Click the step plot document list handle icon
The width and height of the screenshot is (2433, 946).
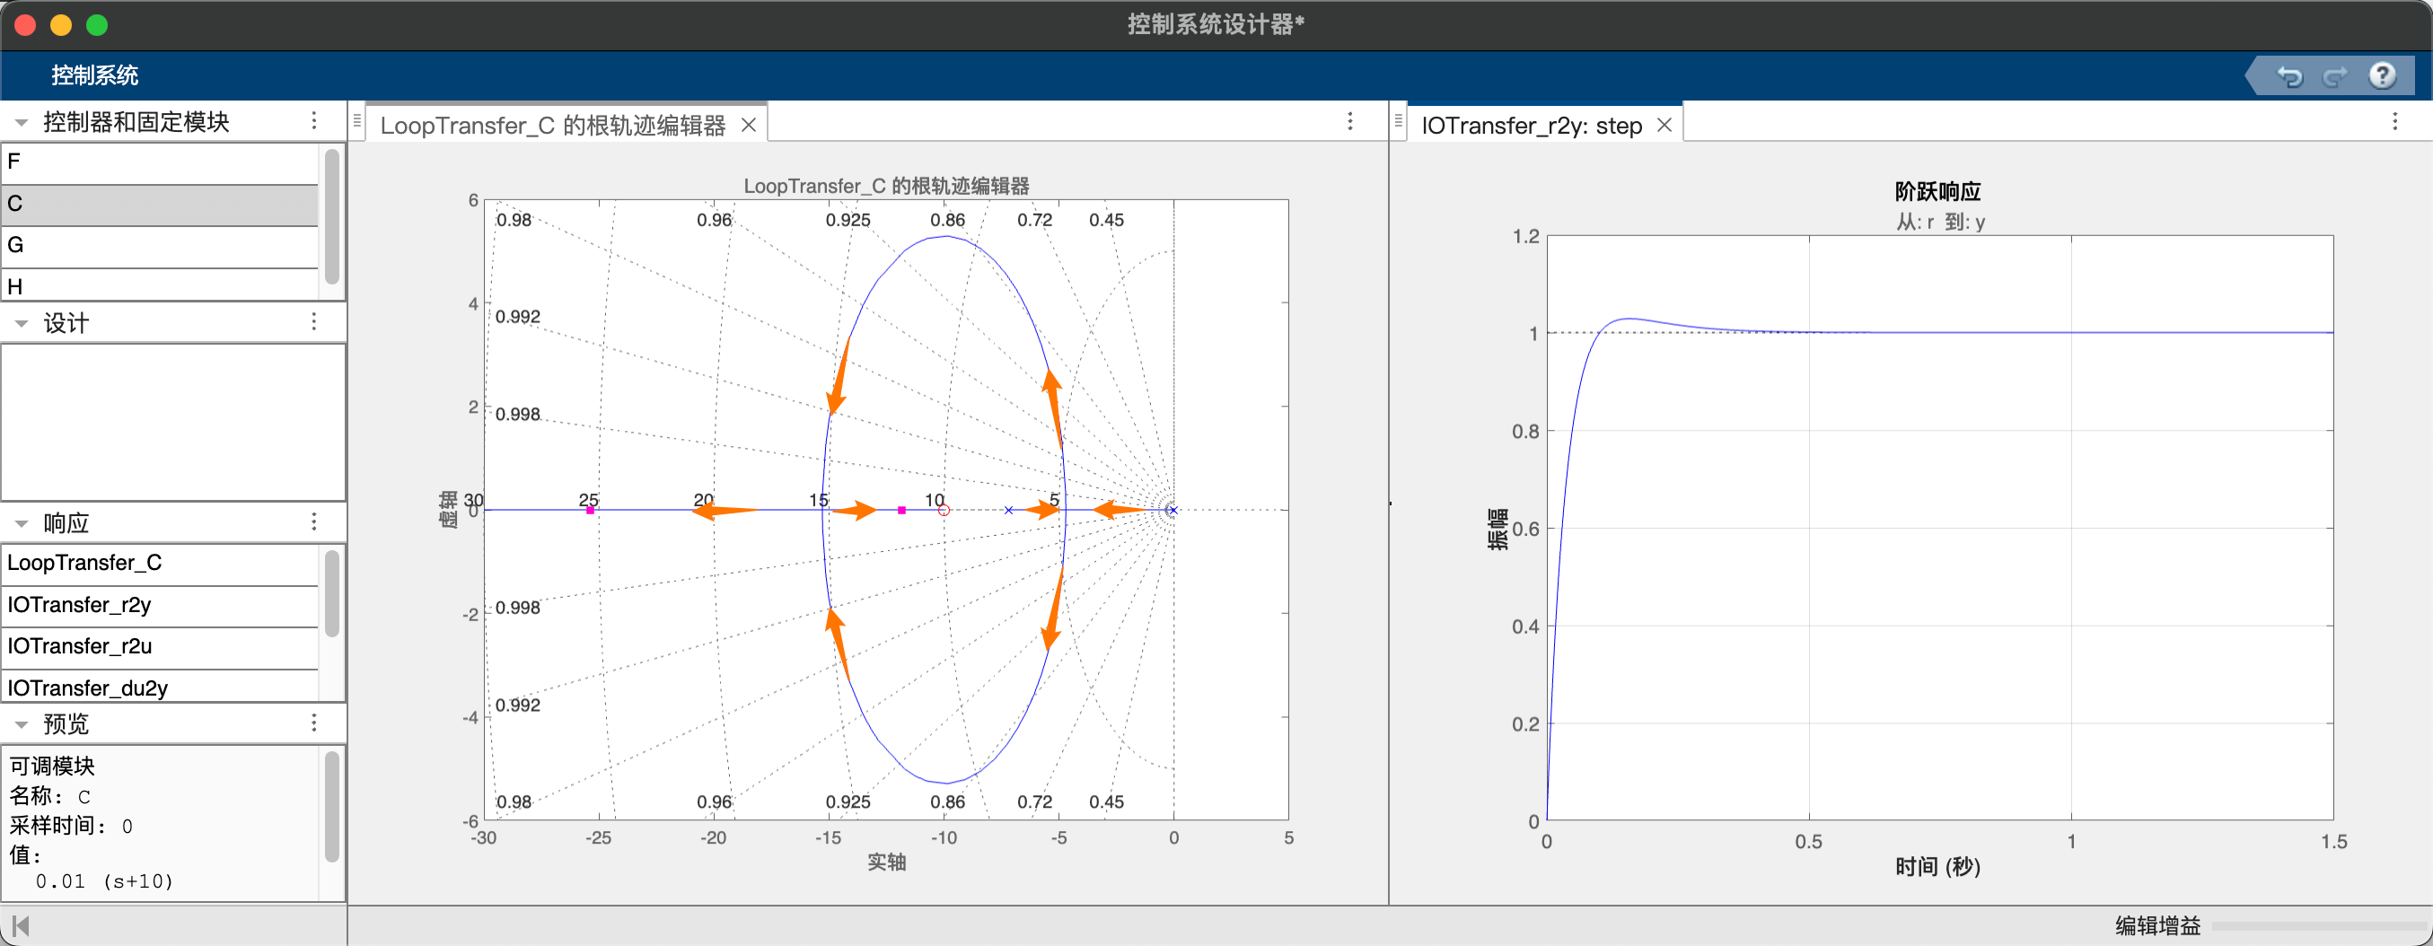coord(1399,121)
